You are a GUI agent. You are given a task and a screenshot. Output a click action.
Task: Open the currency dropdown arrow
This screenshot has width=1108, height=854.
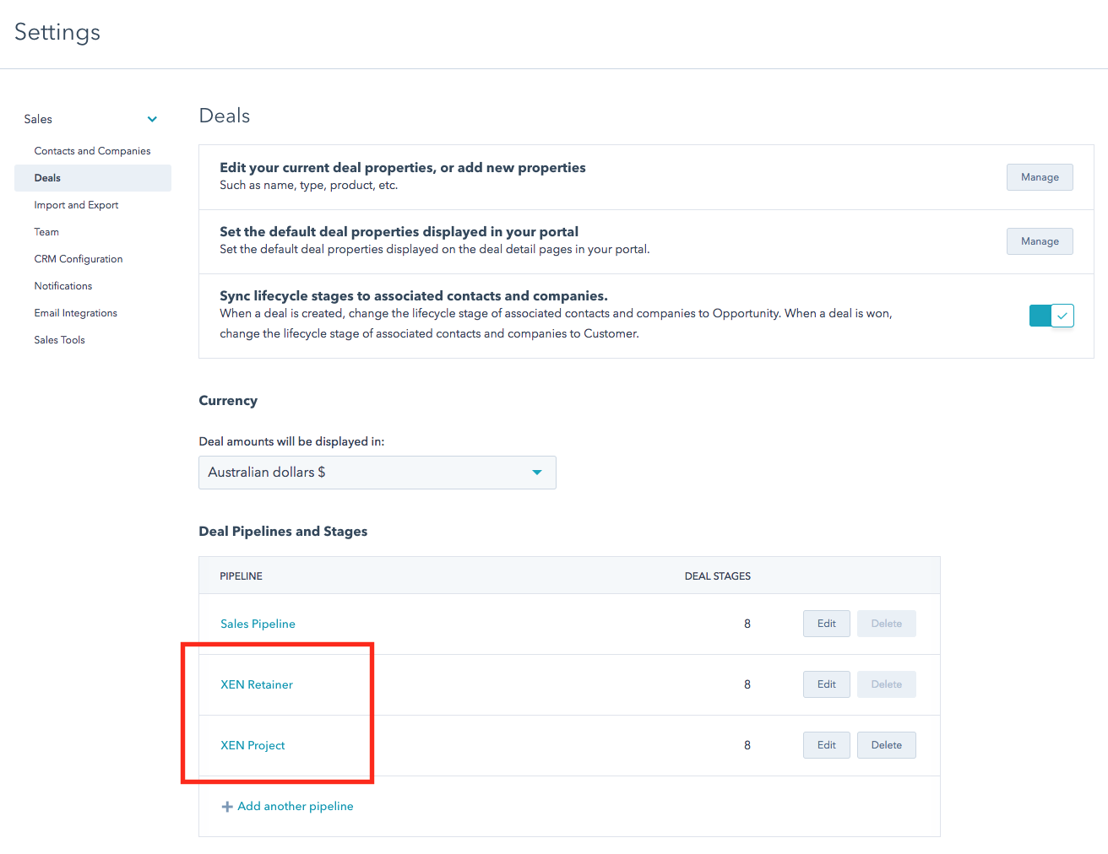pos(537,473)
